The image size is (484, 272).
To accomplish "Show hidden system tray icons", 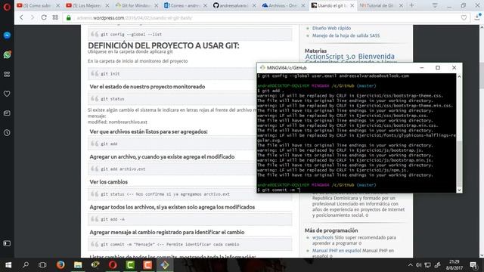I will tap(410, 265).
